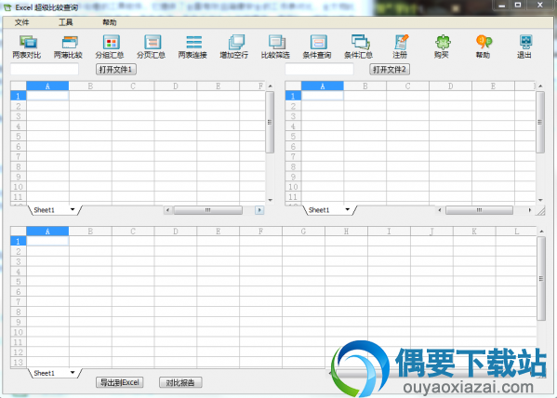Click the 退出 exit icon

(x=524, y=46)
